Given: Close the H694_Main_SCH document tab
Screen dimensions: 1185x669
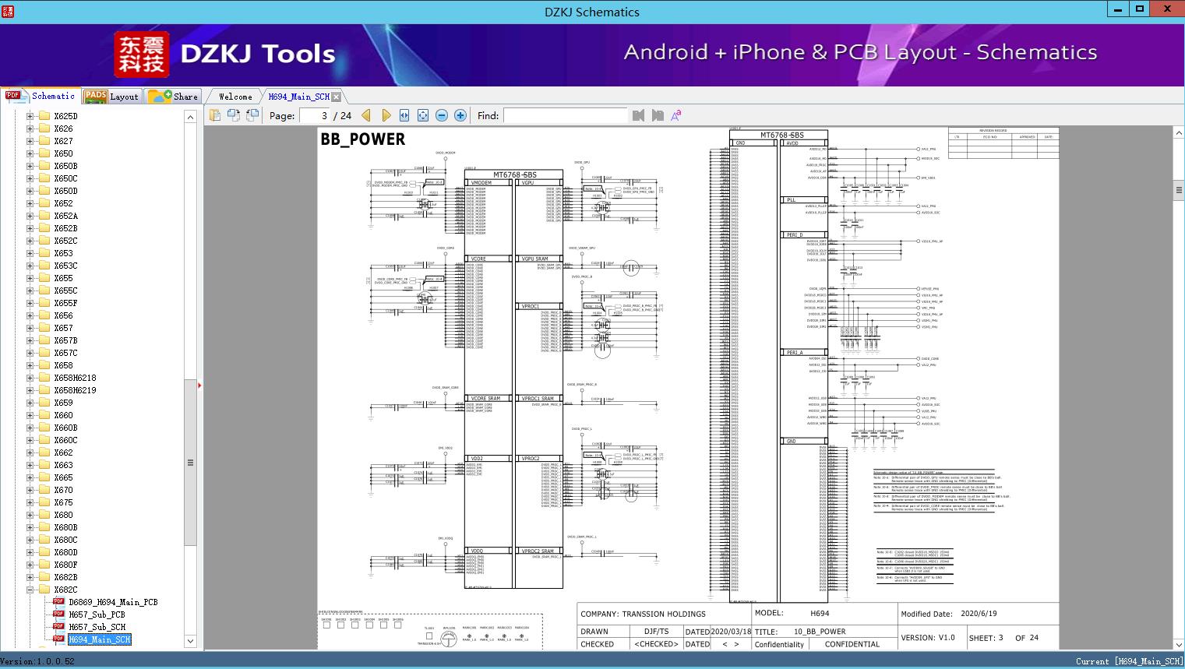Looking at the screenshot, I should click(337, 97).
